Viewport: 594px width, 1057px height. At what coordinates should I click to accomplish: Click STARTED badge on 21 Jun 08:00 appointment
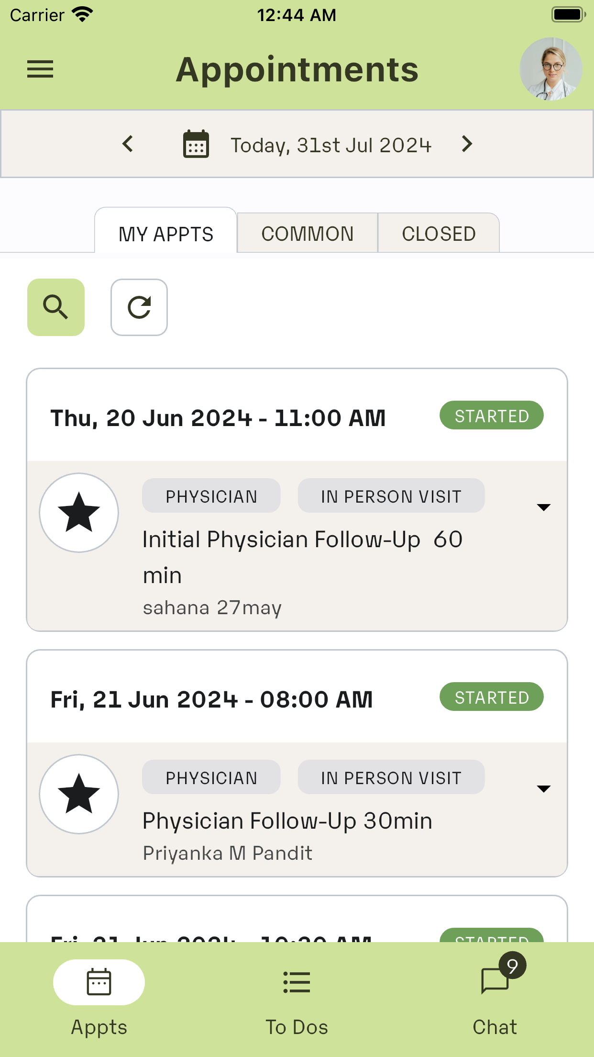pyautogui.click(x=492, y=697)
